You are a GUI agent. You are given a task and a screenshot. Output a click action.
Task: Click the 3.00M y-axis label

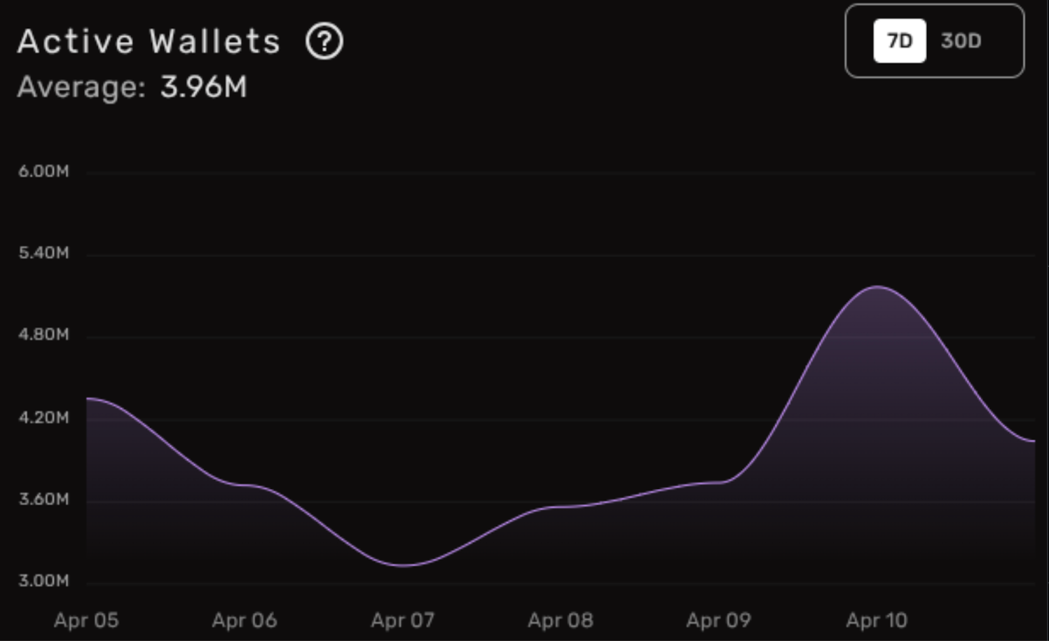click(x=43, y=581)
